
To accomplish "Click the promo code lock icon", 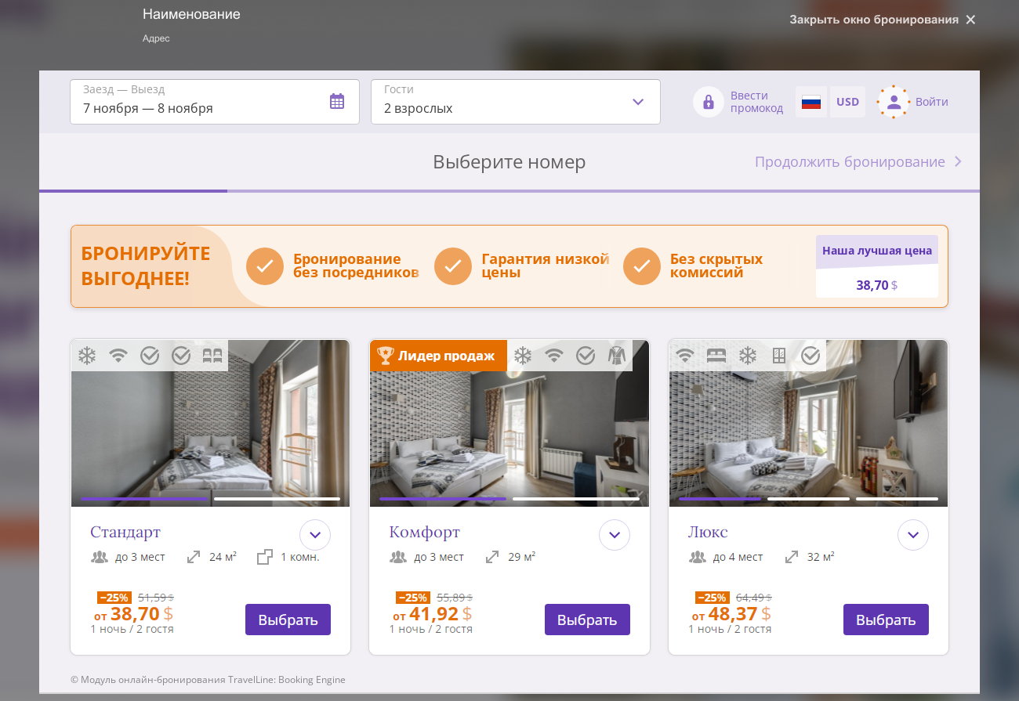I will pos(709,102).
